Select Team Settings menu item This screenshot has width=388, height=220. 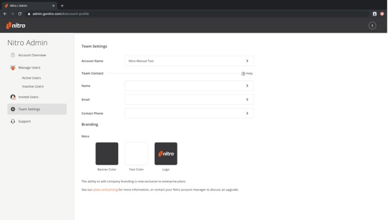(37, 109)
